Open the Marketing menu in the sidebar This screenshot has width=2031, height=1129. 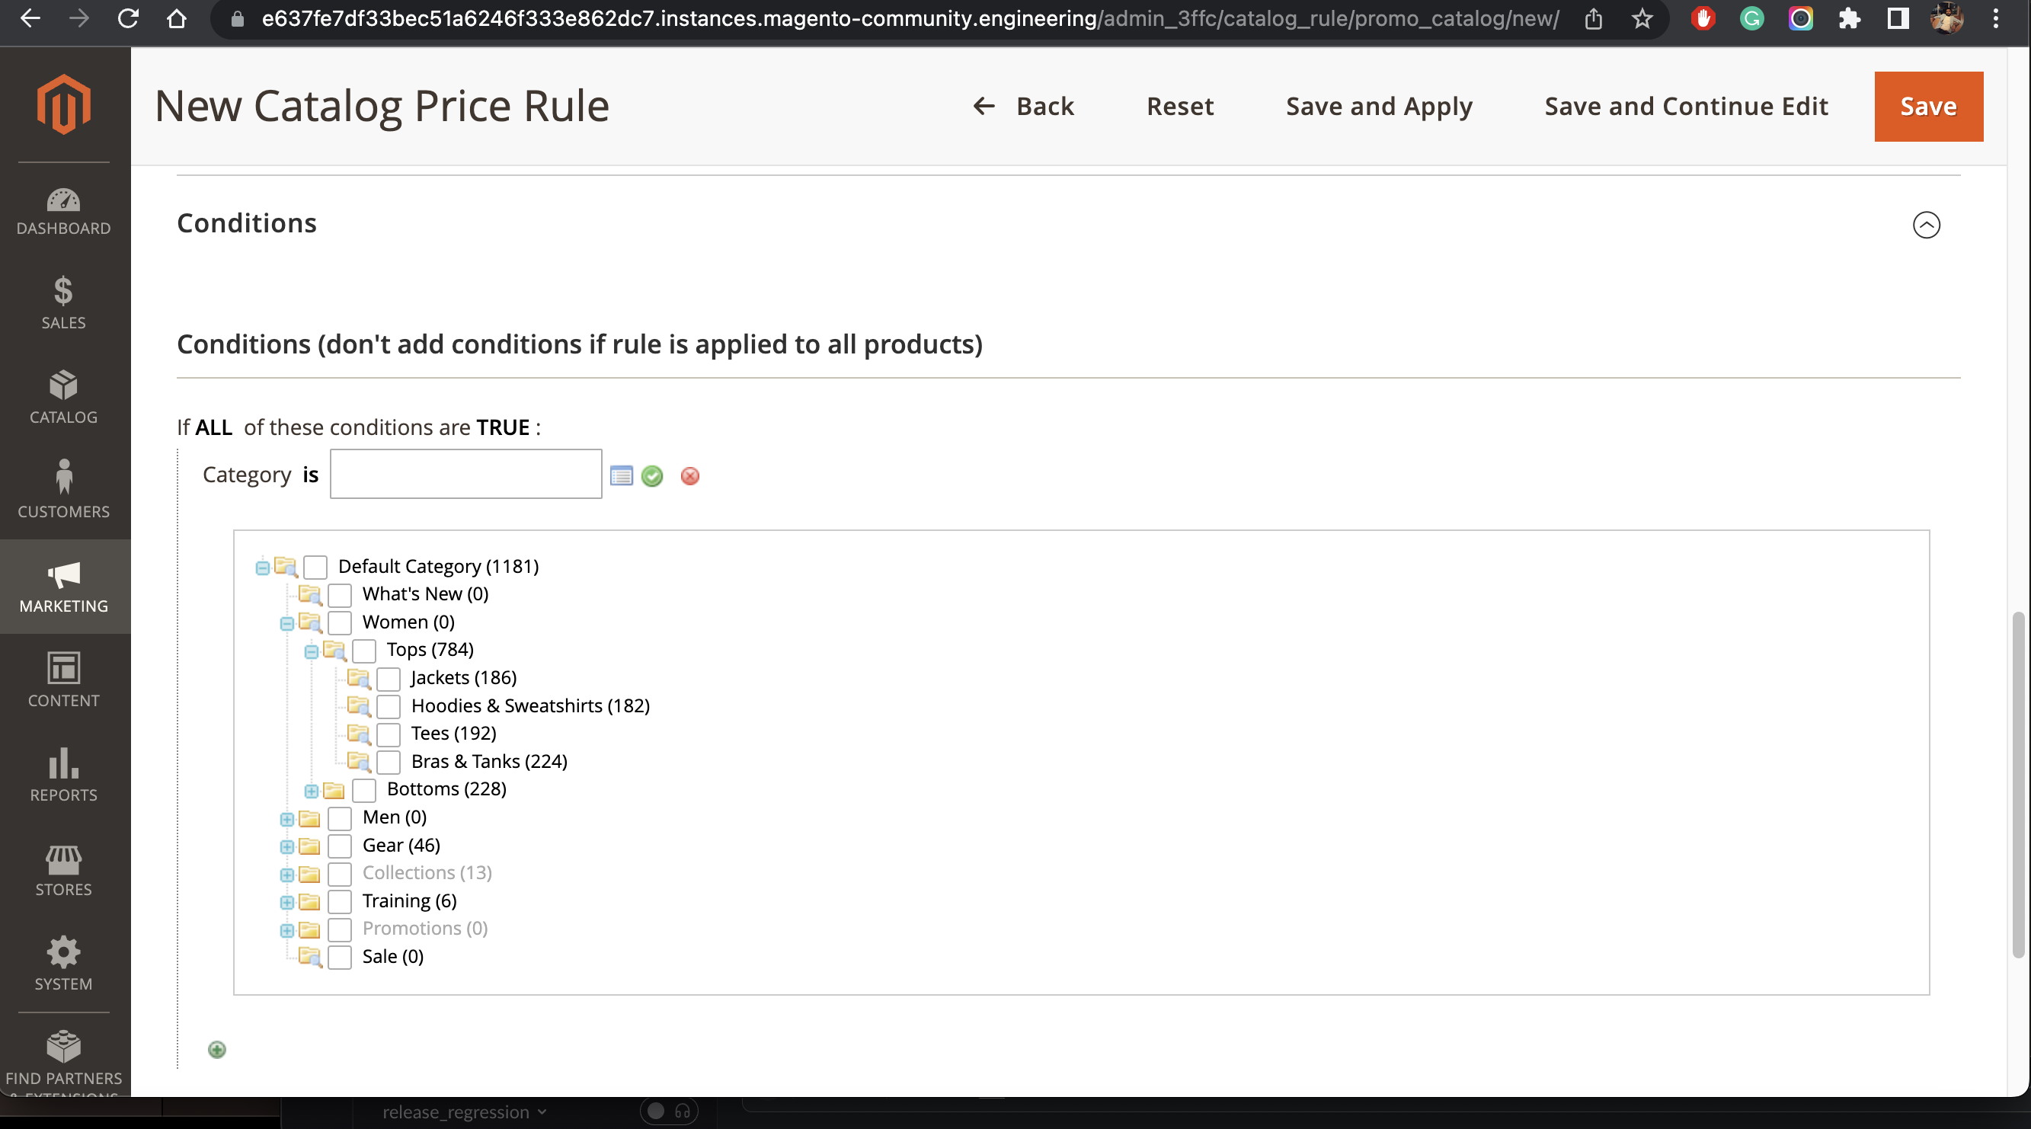(x=63, y=586)
